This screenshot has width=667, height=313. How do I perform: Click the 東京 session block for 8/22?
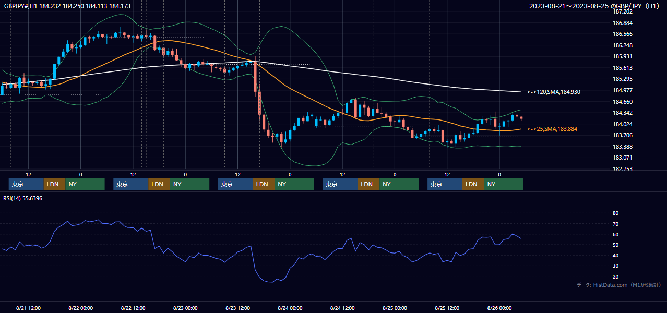[x=131, y=184]
